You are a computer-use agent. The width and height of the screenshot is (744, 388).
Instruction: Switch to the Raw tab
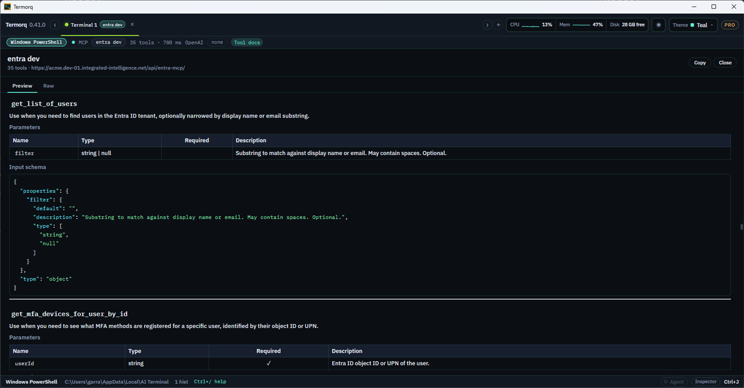[48, 86]
